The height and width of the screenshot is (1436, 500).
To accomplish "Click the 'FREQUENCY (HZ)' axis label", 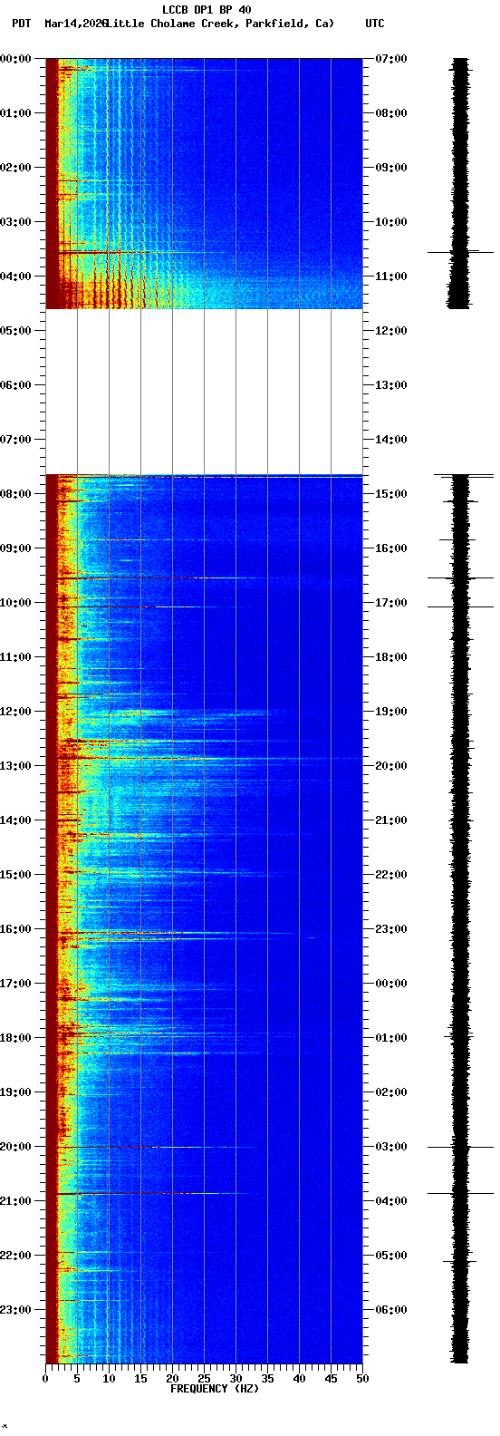I will [215, 1389].
